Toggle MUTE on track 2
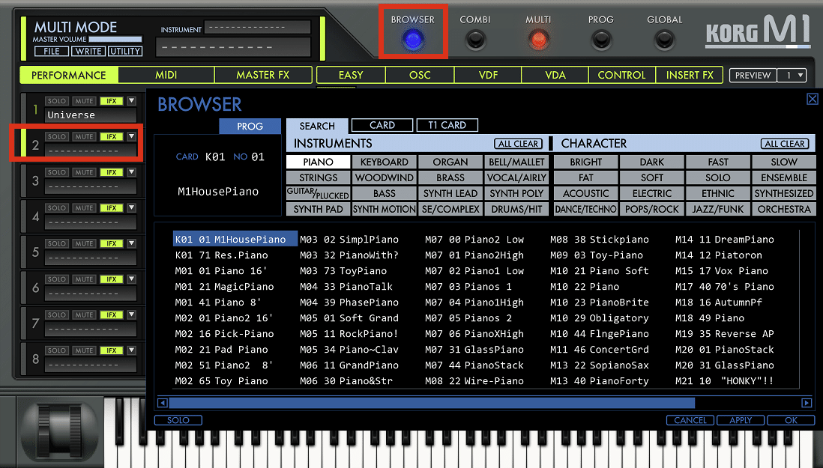The height and width of the screenshot is (468, 823). pyautogui.click(x=84, y=137)
